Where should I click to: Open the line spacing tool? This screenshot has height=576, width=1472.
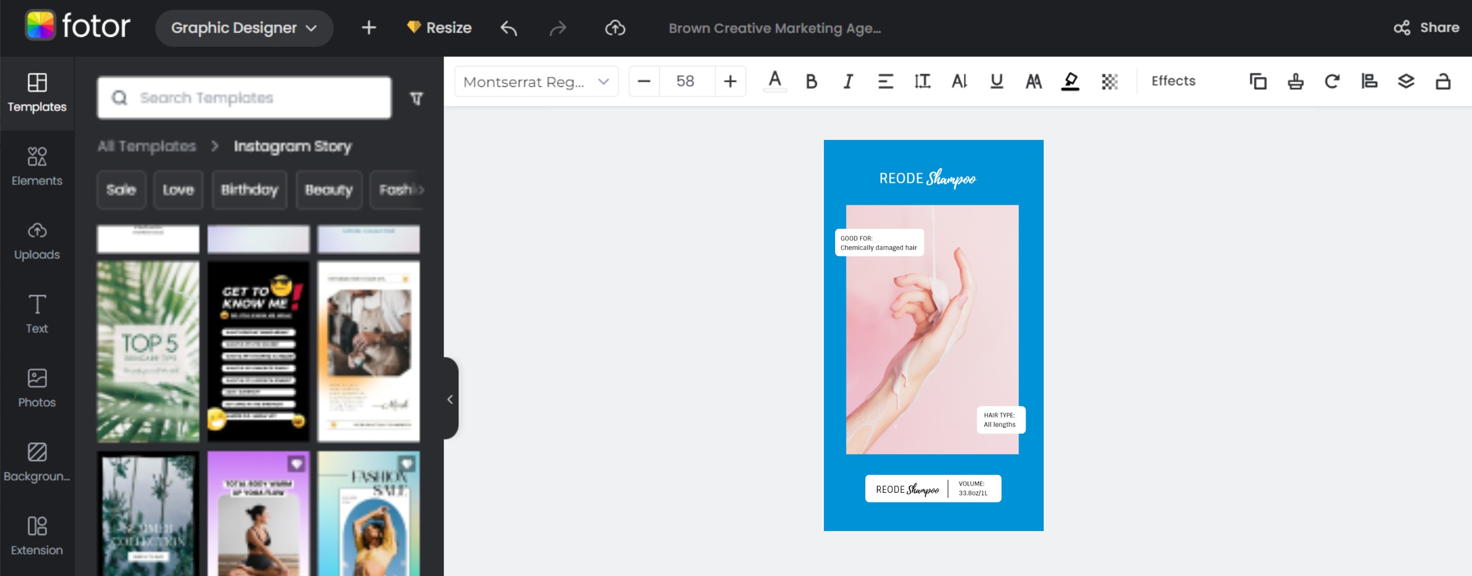point(922,82)
